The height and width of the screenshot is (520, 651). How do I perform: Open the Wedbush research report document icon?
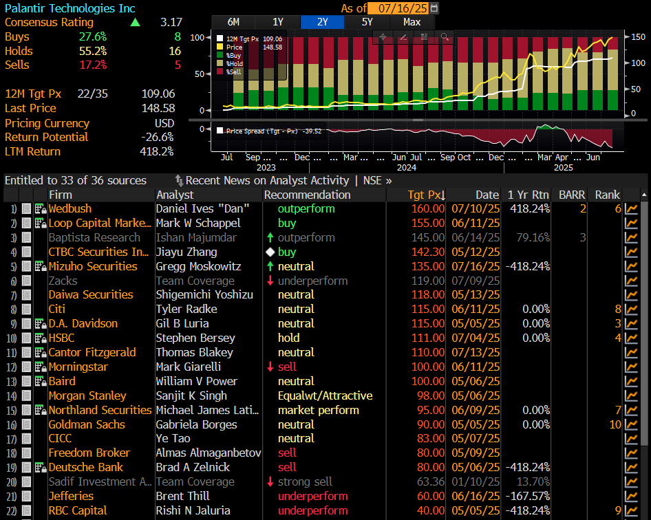pyautogui.click(x=27, y=208)
